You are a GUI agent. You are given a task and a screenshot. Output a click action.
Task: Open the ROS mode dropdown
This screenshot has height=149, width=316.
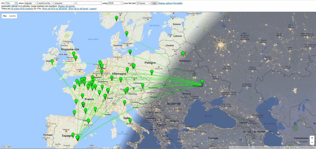point(116,3)
